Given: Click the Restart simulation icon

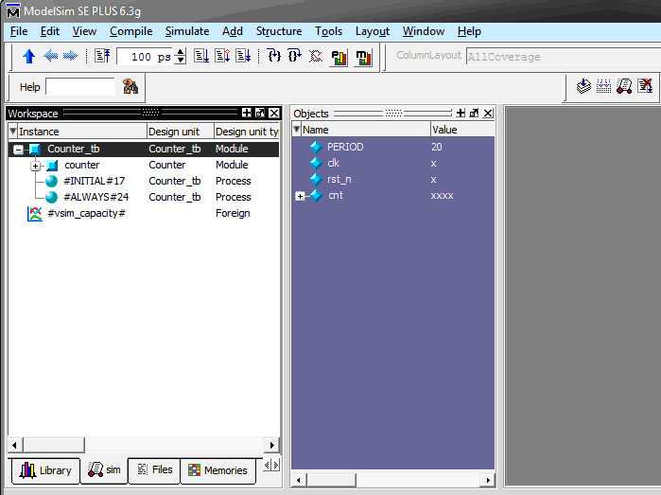Looking at the screenshot, I should tap(102, 56).
